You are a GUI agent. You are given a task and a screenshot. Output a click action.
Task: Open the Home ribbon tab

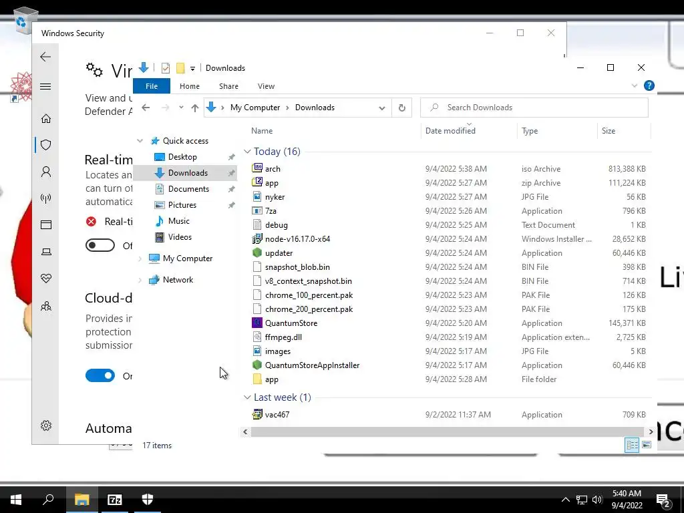[189, 86]
